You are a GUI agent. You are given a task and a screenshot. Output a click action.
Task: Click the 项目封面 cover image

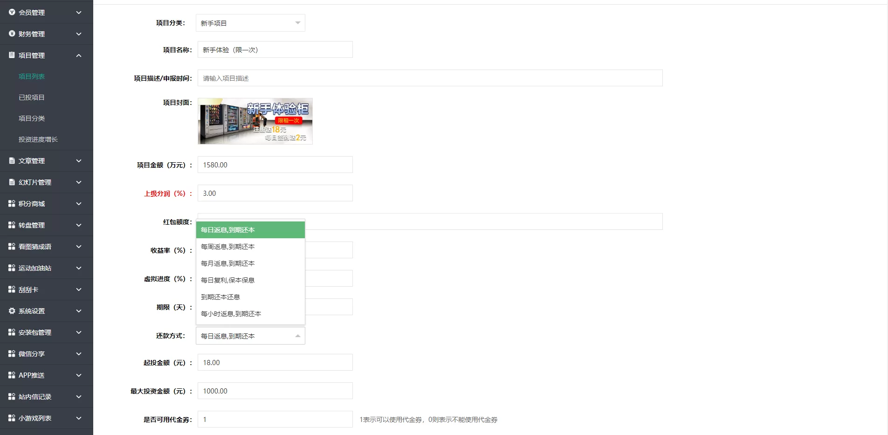[x=255, y=121]
